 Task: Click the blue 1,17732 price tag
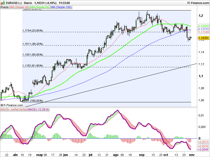point(204,29)
